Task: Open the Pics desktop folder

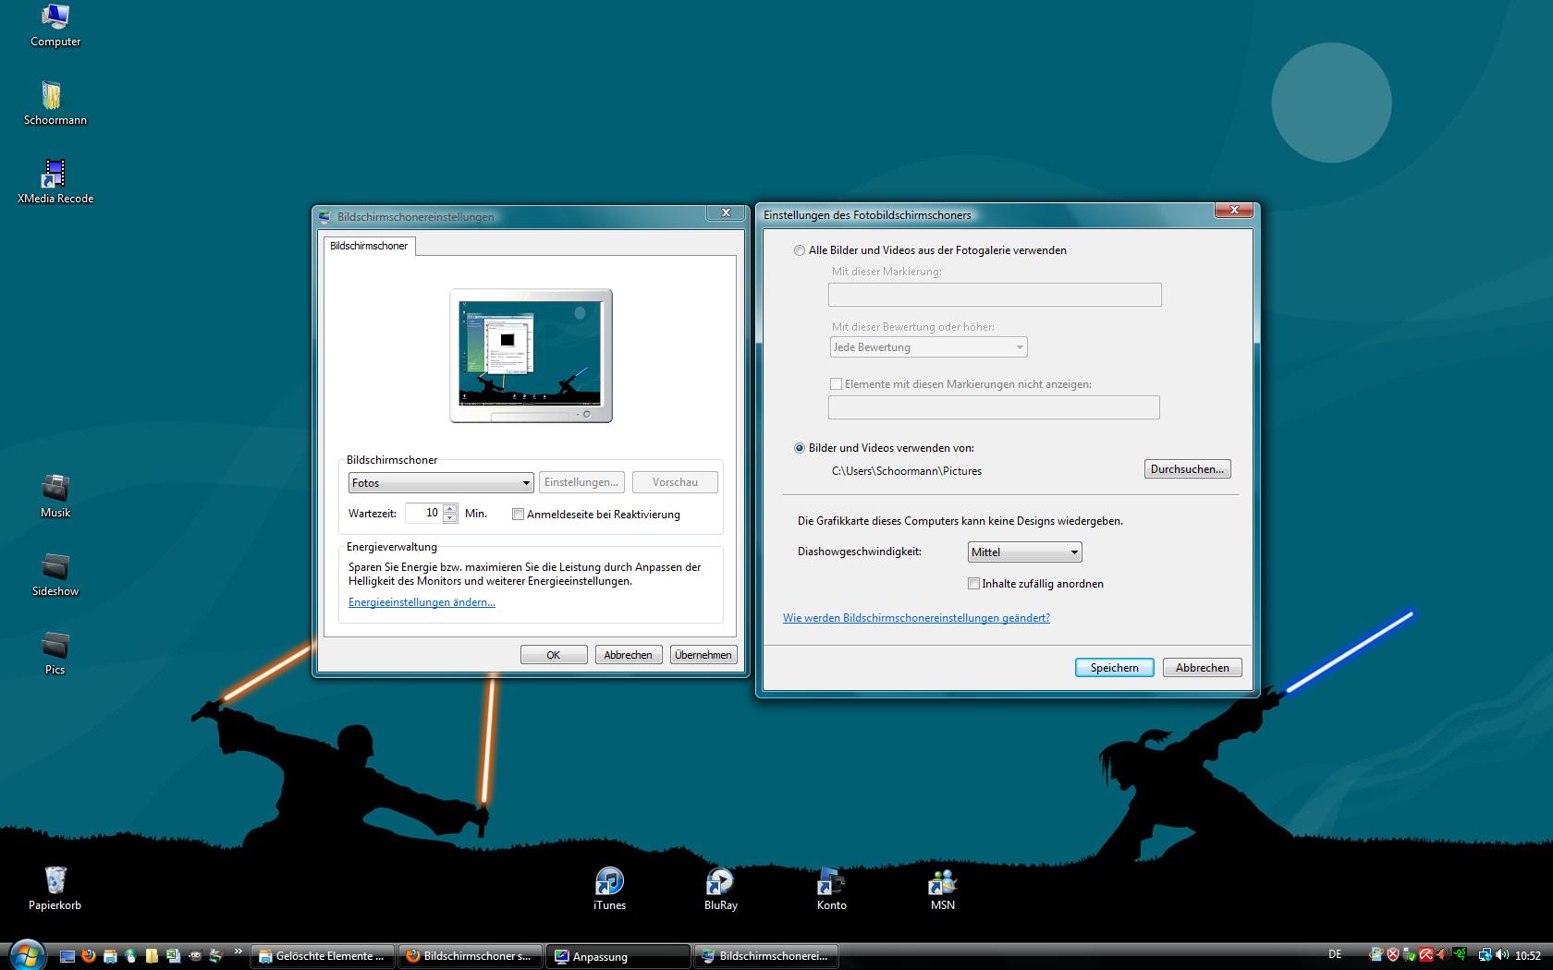Action: tap(55, 653)
